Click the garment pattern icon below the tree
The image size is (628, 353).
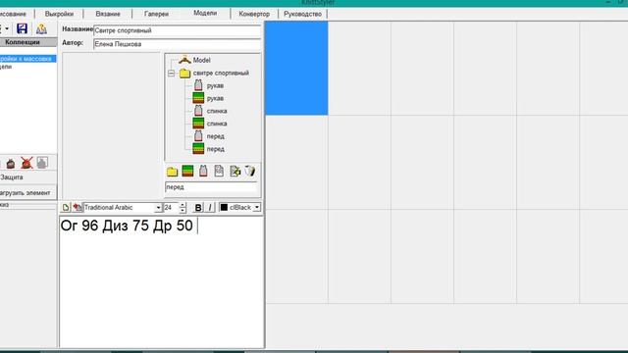point(203,172)
